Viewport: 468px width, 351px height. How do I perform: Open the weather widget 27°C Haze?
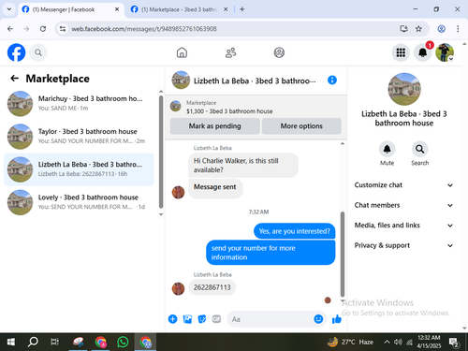click(x=350, y=342)
